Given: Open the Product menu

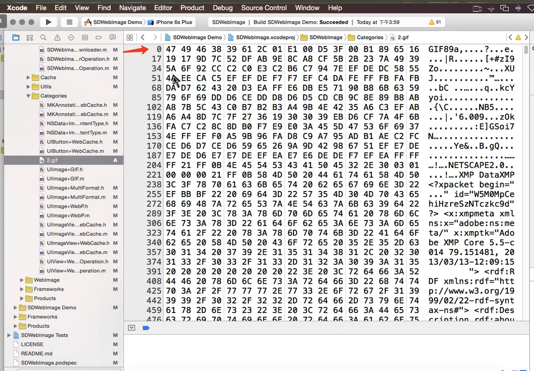Looking at the screenshot, I should [192, 8].
